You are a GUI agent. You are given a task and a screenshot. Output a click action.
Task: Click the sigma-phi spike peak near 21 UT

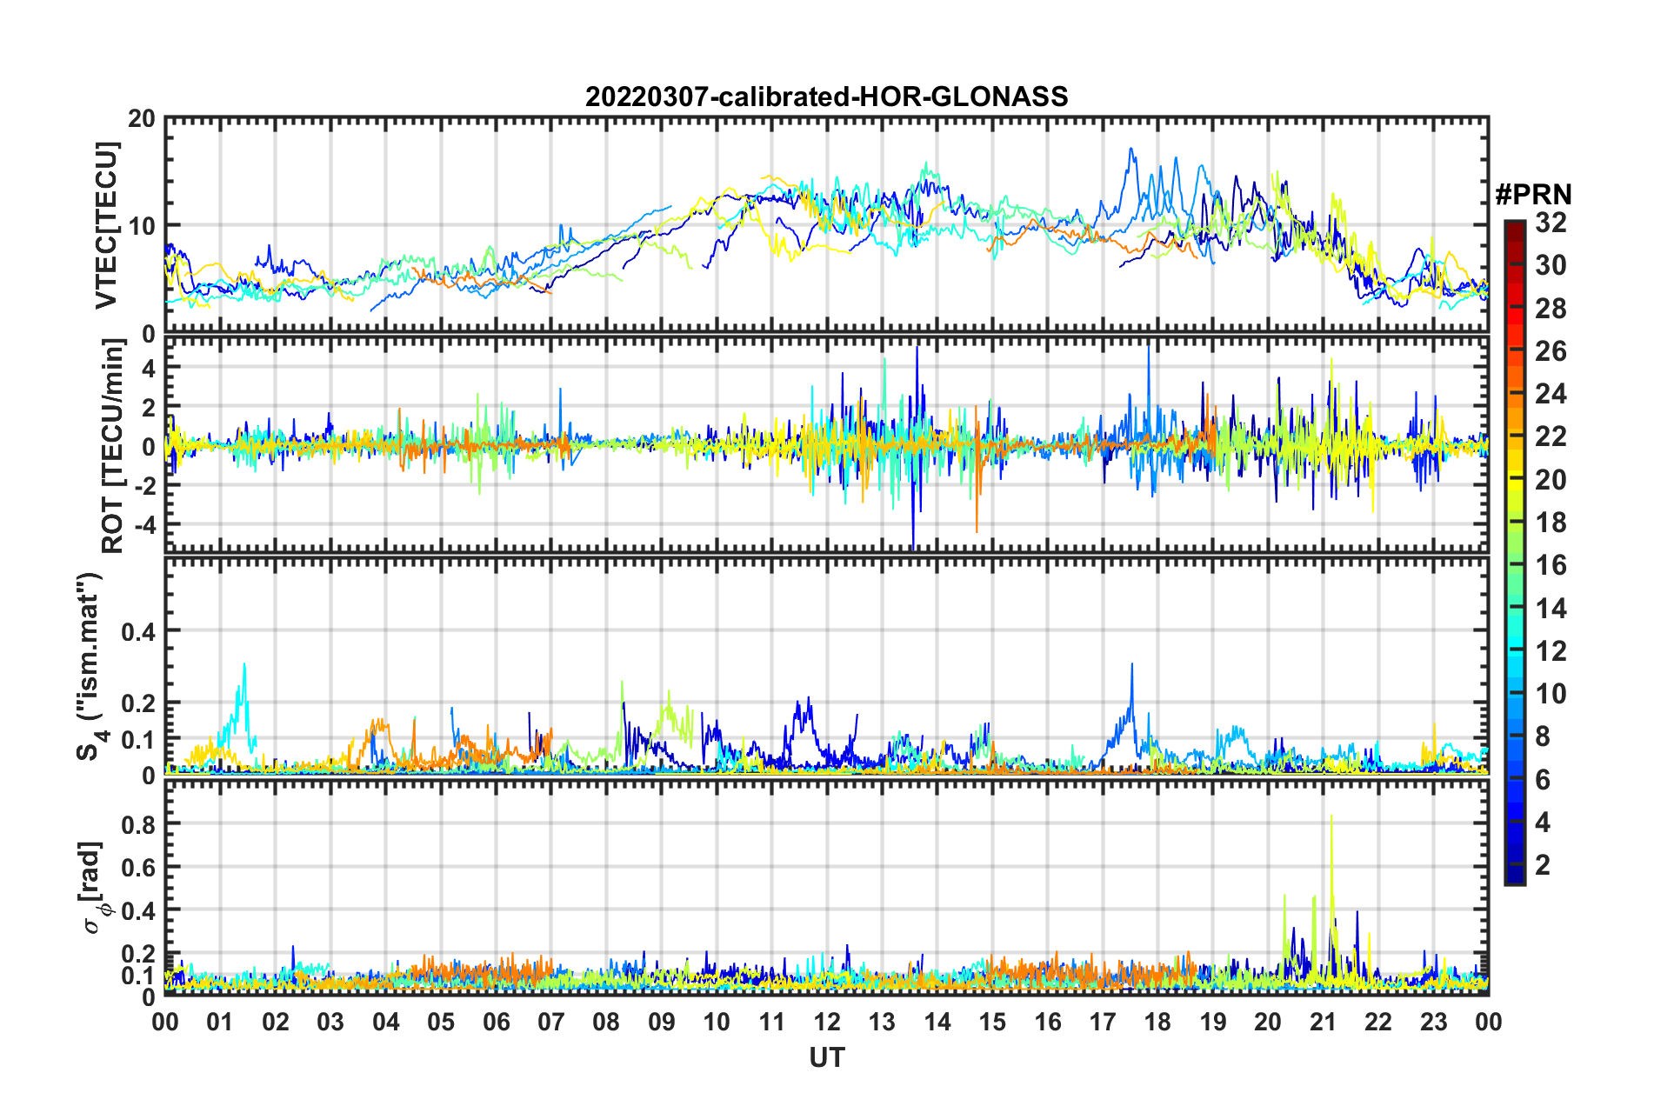(1331, 816)
